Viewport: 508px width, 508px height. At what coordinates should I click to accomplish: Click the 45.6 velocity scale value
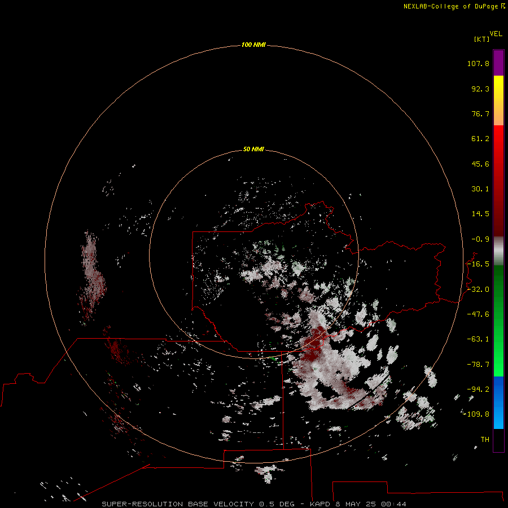[x=480, y=164]
